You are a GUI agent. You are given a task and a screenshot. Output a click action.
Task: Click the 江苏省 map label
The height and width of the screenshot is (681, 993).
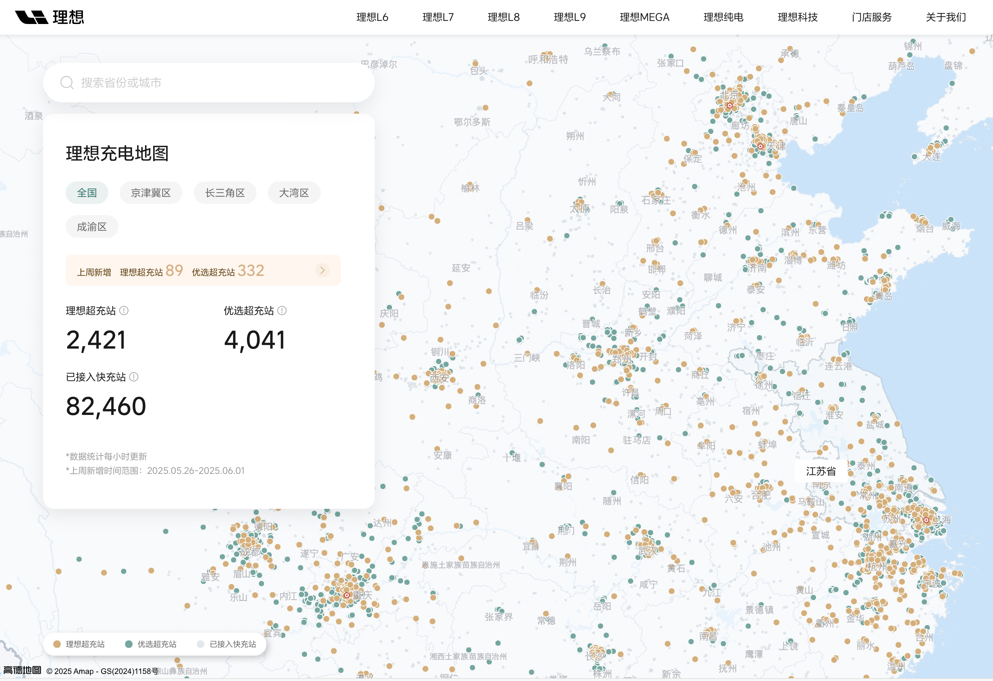(821, 471)
